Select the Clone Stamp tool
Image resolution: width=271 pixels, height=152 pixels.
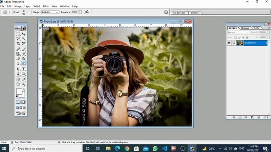[18, 54]
